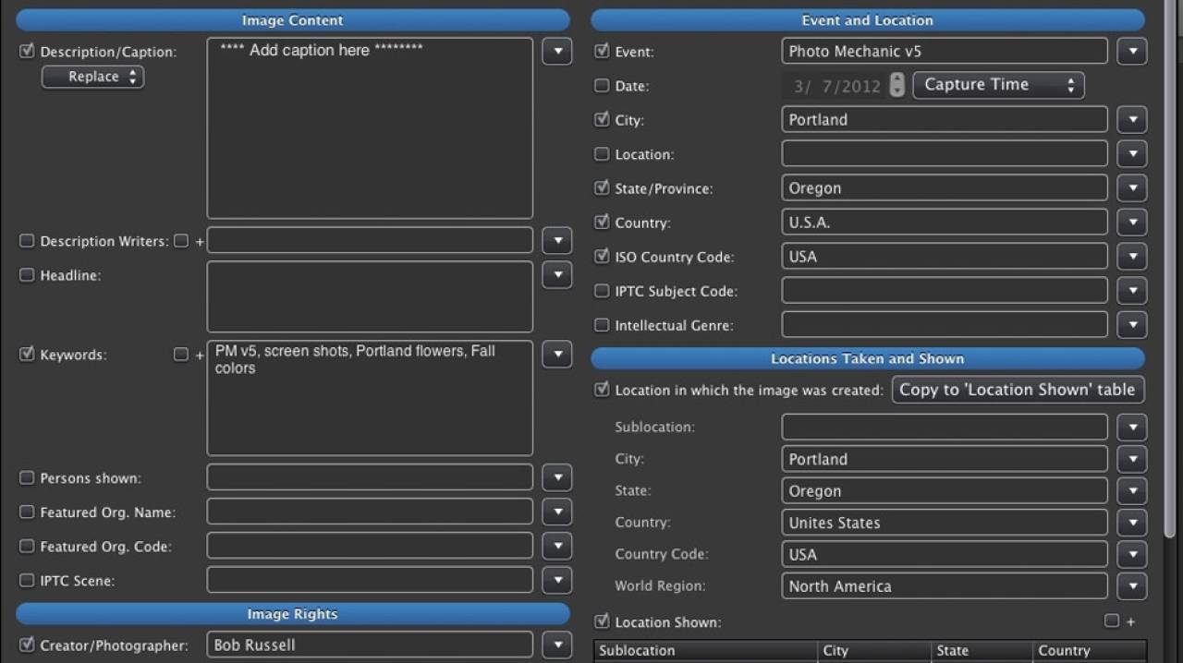Enable the Date checkbox
The image size is (1183, 663).
(602, 86)
